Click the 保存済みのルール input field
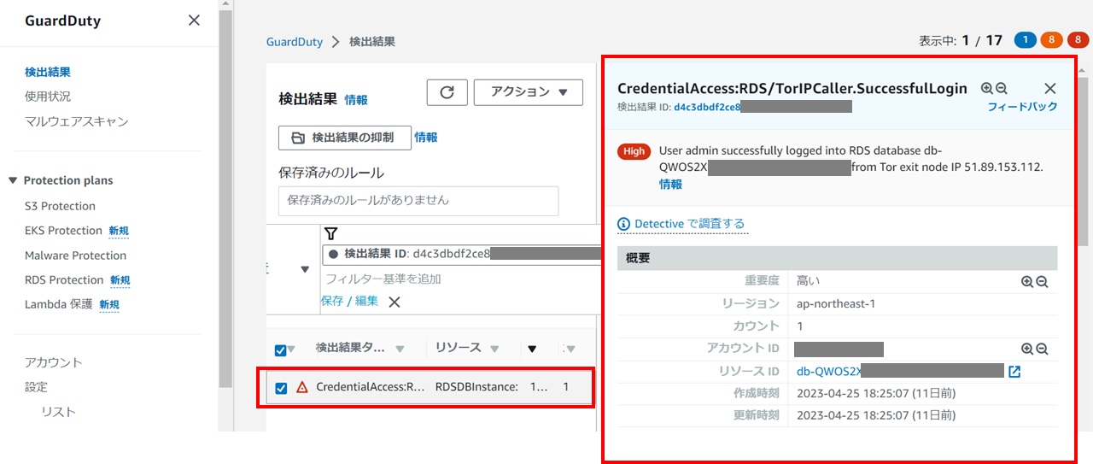The image size is (1093, 464). pyautogui.click(x=418, y=201)
